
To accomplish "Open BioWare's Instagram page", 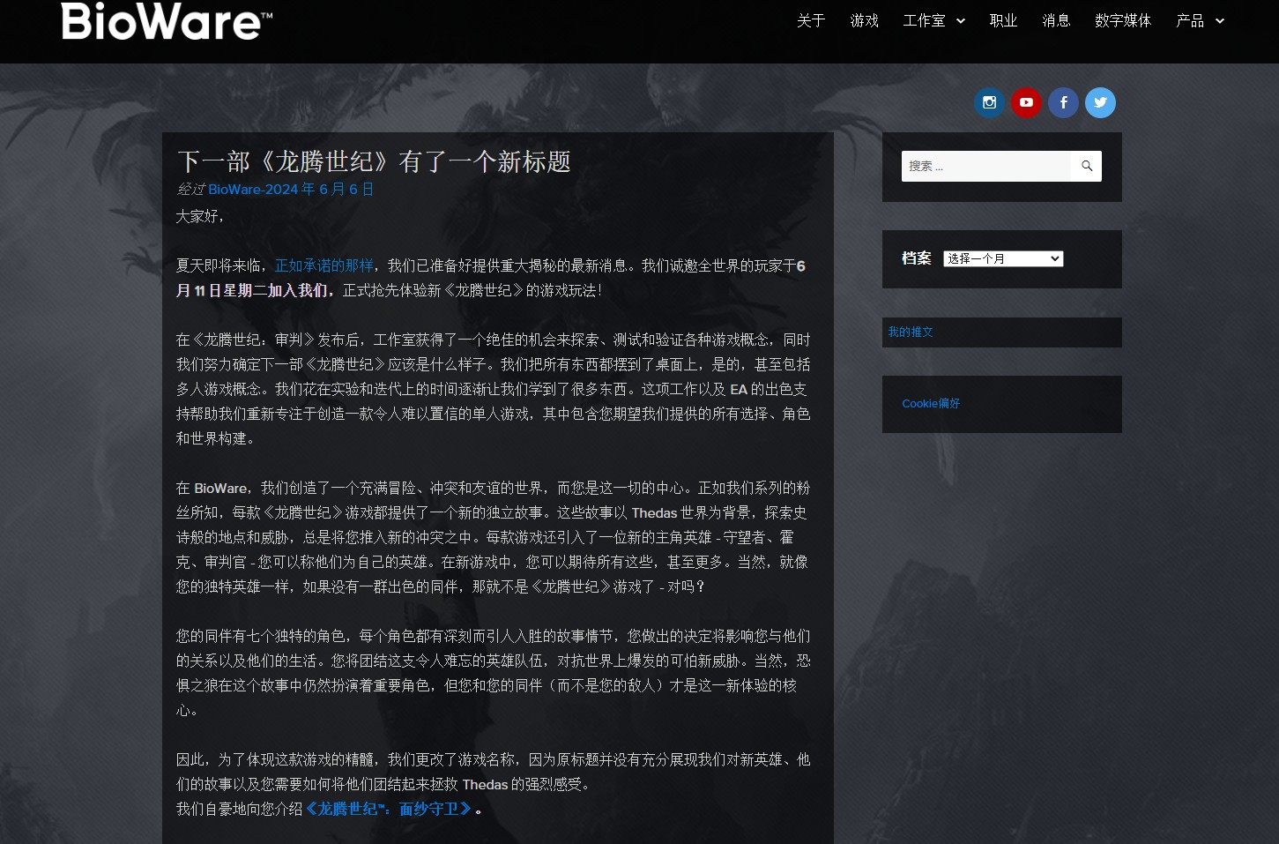I will point(989,102).
